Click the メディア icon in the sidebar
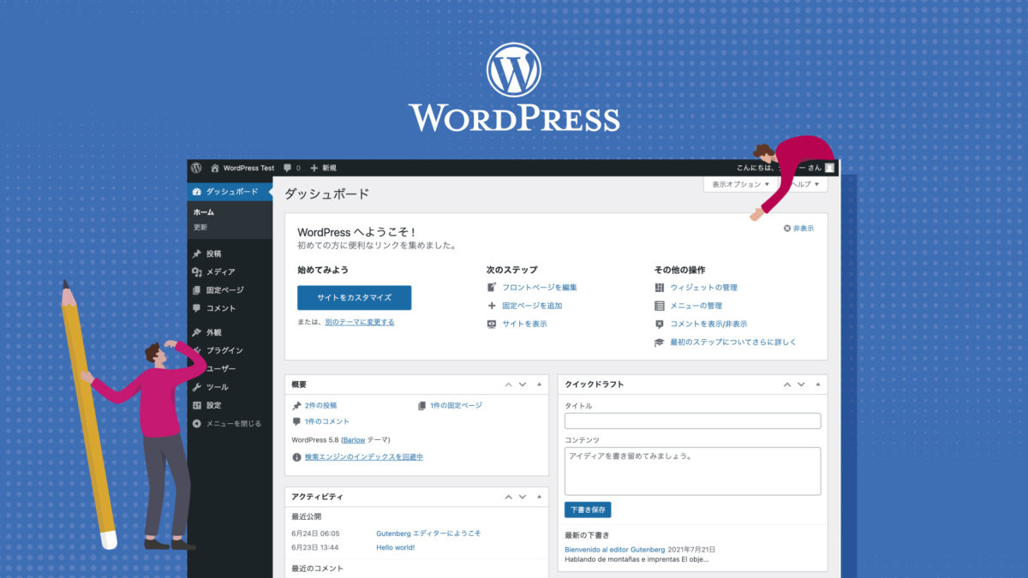Viewport: 1028px width, 578px height. 197,272
